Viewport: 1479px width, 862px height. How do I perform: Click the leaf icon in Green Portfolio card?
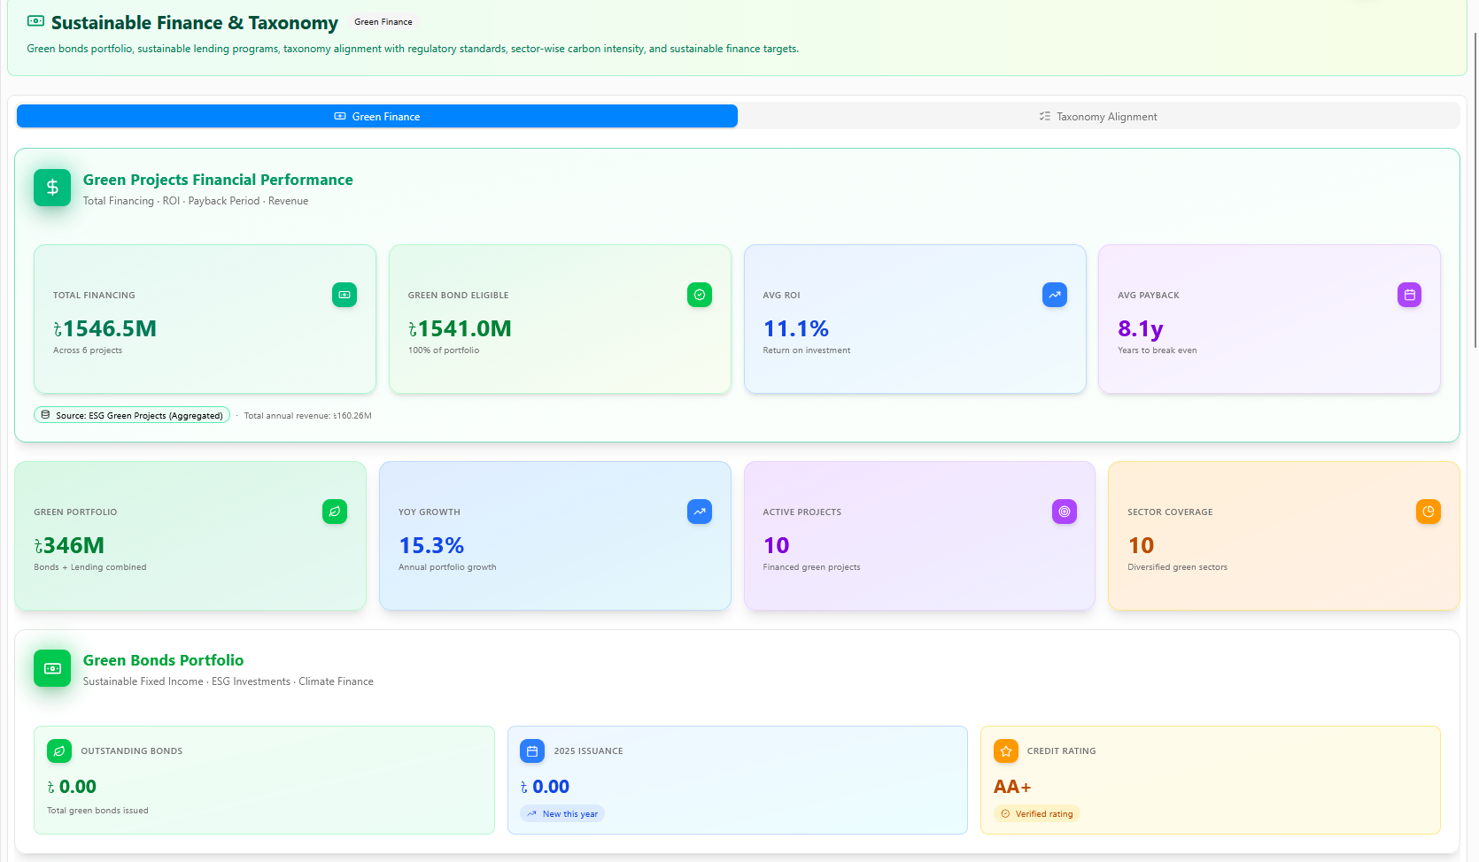[335, 512]
